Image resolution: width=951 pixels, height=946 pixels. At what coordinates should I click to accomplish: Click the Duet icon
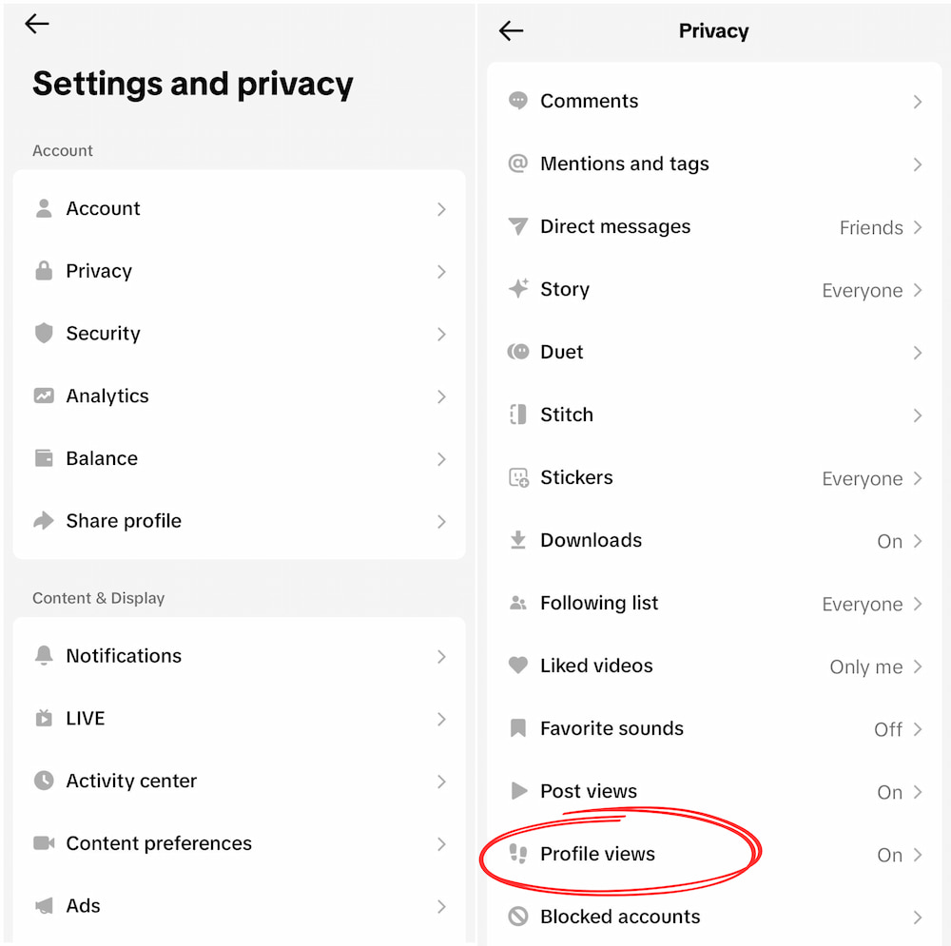coord(517,352)
